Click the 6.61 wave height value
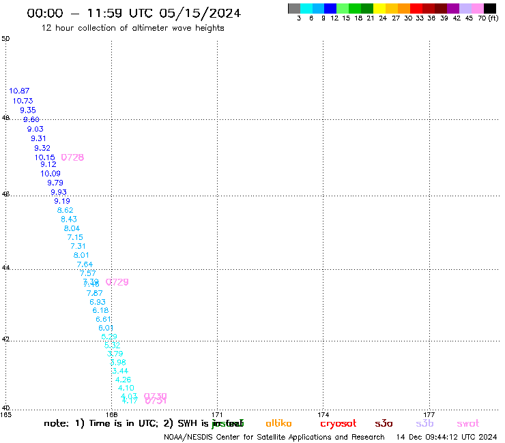505x443 pixels. tap(103, 320)
